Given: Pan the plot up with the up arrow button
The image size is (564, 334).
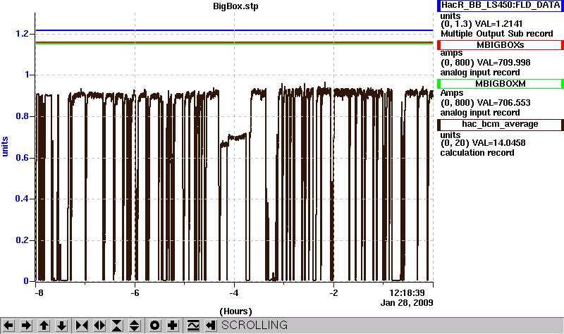Looking at the screenshot, I should (x=44, y=326).
